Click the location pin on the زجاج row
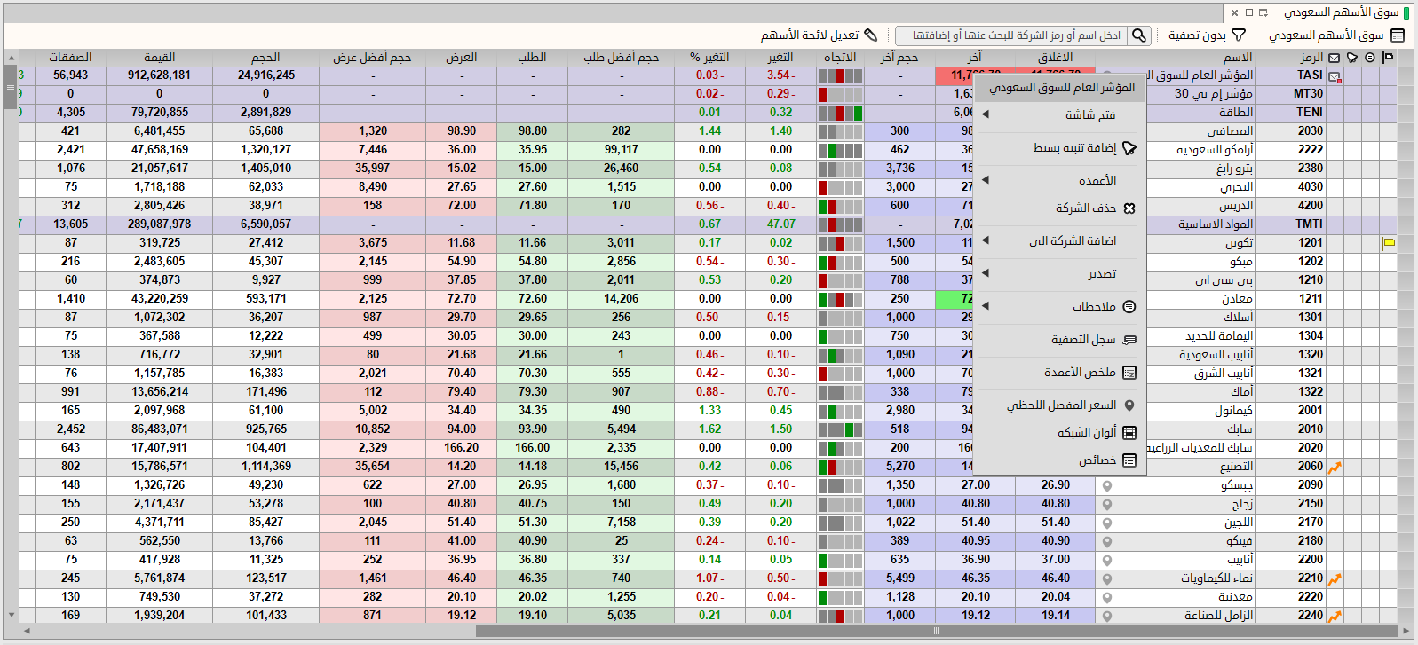1418x645 pixels. 1107,505
